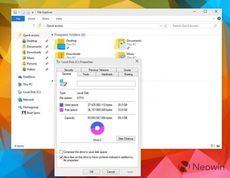The height and width of the screenshot is (178, 230).
Task: Switch to the Quota tab
Action: click(127, 70)
